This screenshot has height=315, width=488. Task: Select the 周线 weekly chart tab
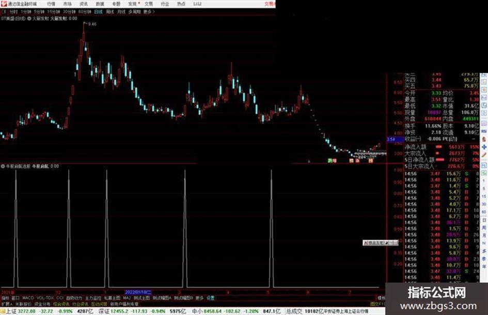point(110,11)
